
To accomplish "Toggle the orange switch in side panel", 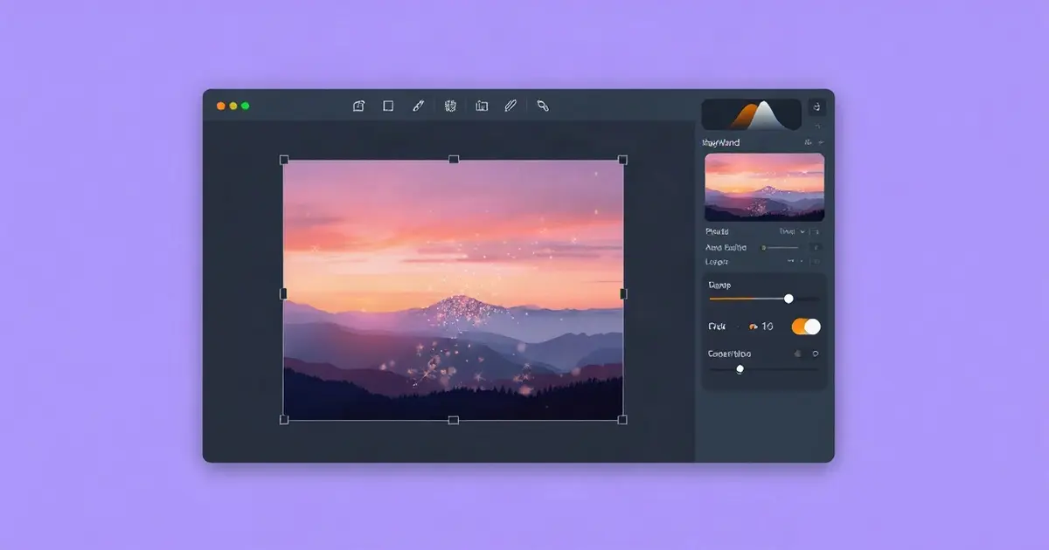I will pyautogui.click(x=806, y=327).
